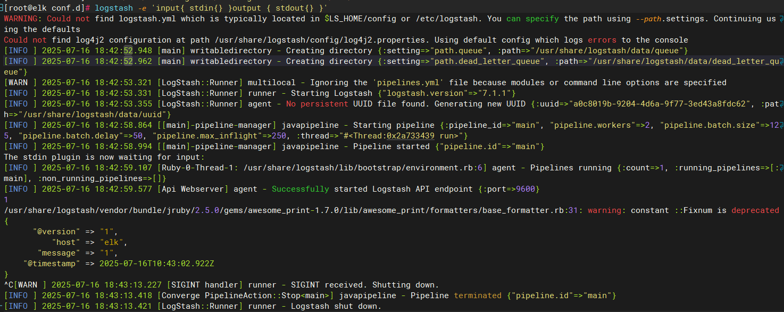Screen dimensions: 784x312
Task: Click 'No persistent' red text
Action: 316,104
